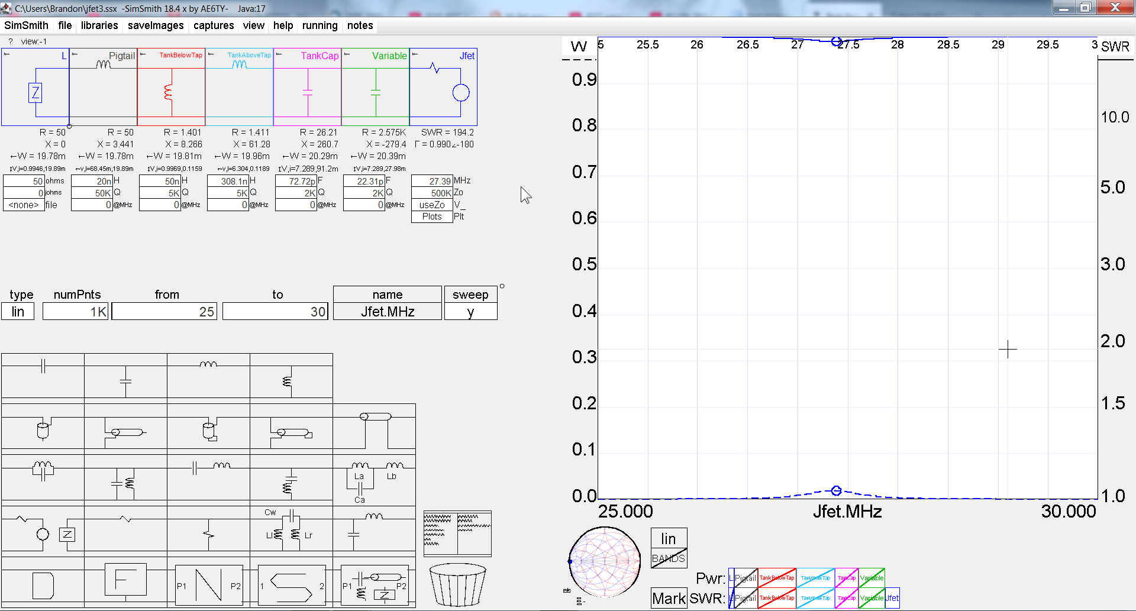This screenshot has height=611, width=1136.
Task: Select the series capacitor component from the palette
Action: (x=43, y=366)
